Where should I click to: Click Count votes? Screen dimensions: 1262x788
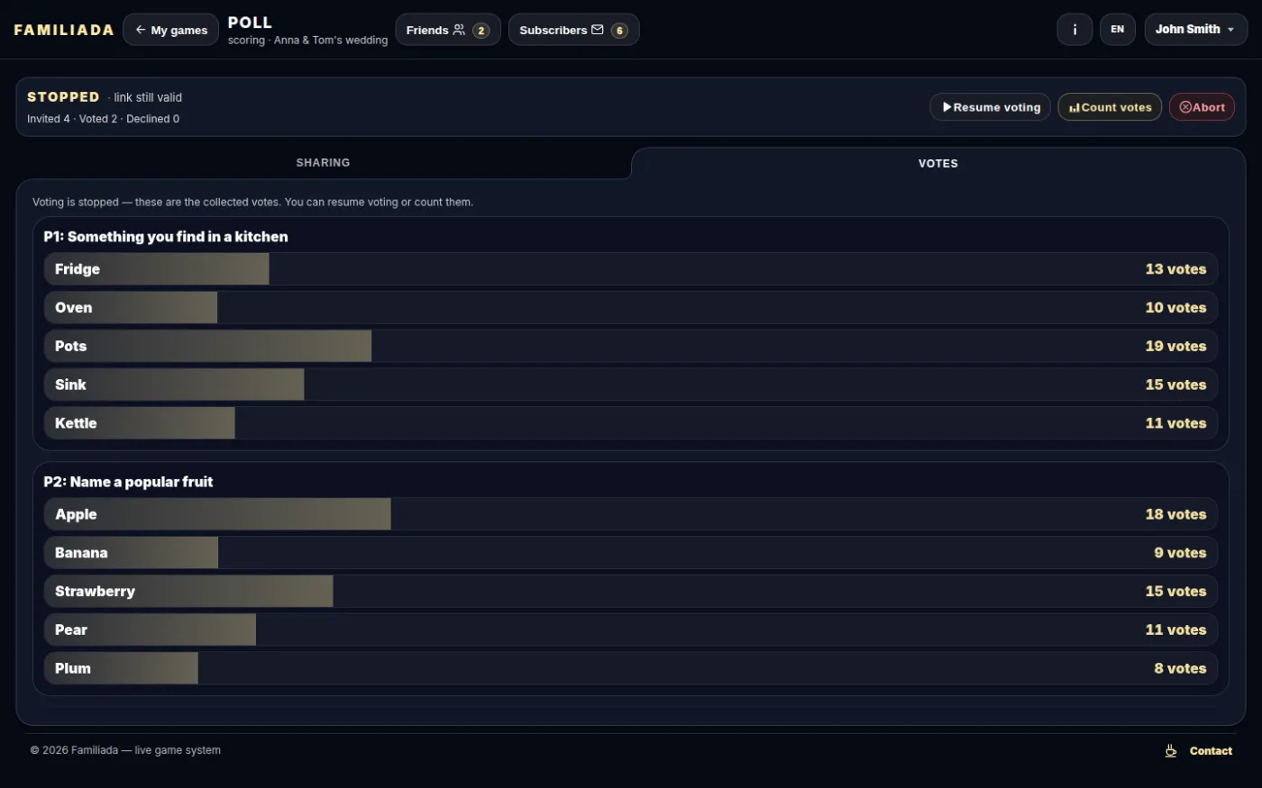tap(1110, 107)
